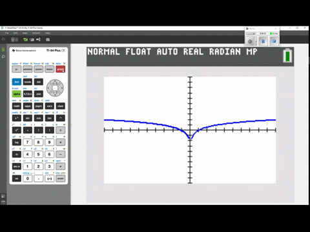Click the number 4 key
Screen dimensions: 310x232
28,154
